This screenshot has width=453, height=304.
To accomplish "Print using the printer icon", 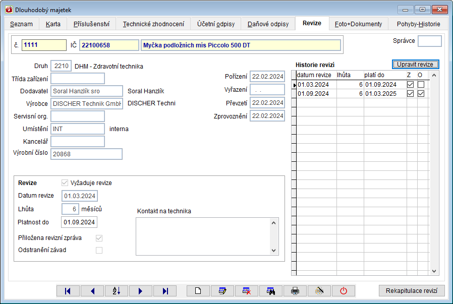I will coord(295,291).
